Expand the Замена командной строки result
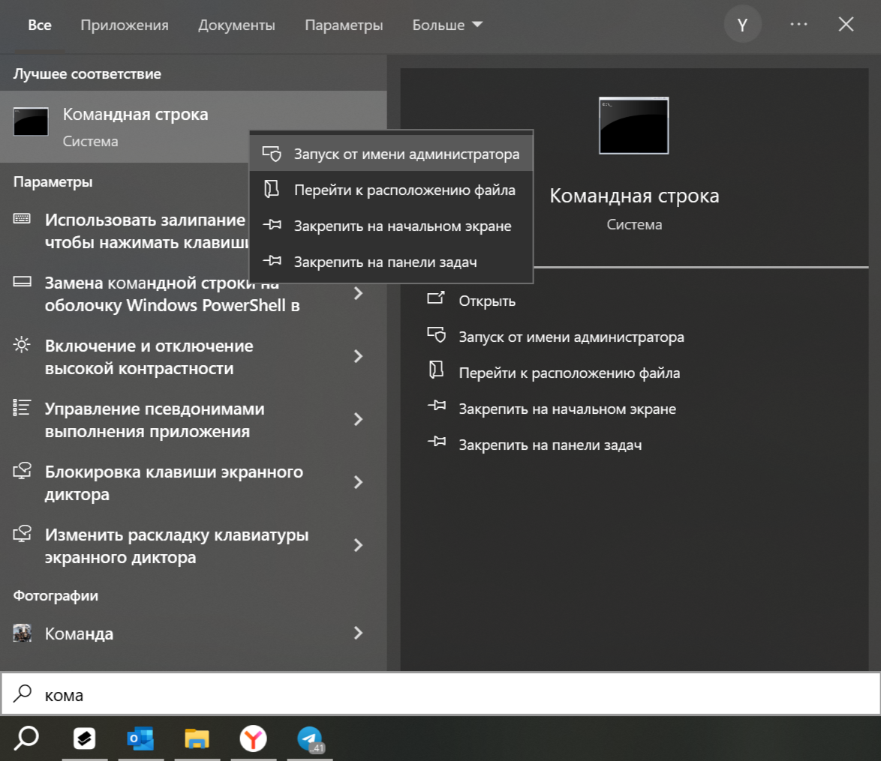 click(x=358, y=293)
